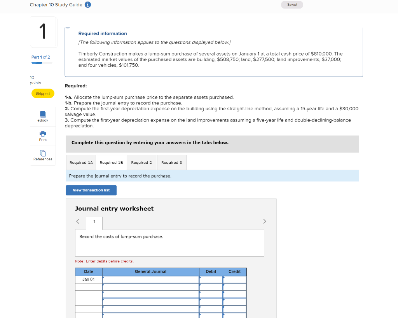398x318 pixels.
Task: Click the Part 1 of 2 link
Action: tap(40, 57)
